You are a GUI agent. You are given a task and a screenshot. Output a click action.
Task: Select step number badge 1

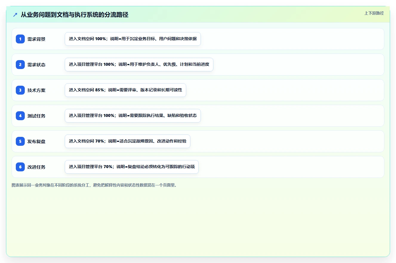[x=20, y=39]
